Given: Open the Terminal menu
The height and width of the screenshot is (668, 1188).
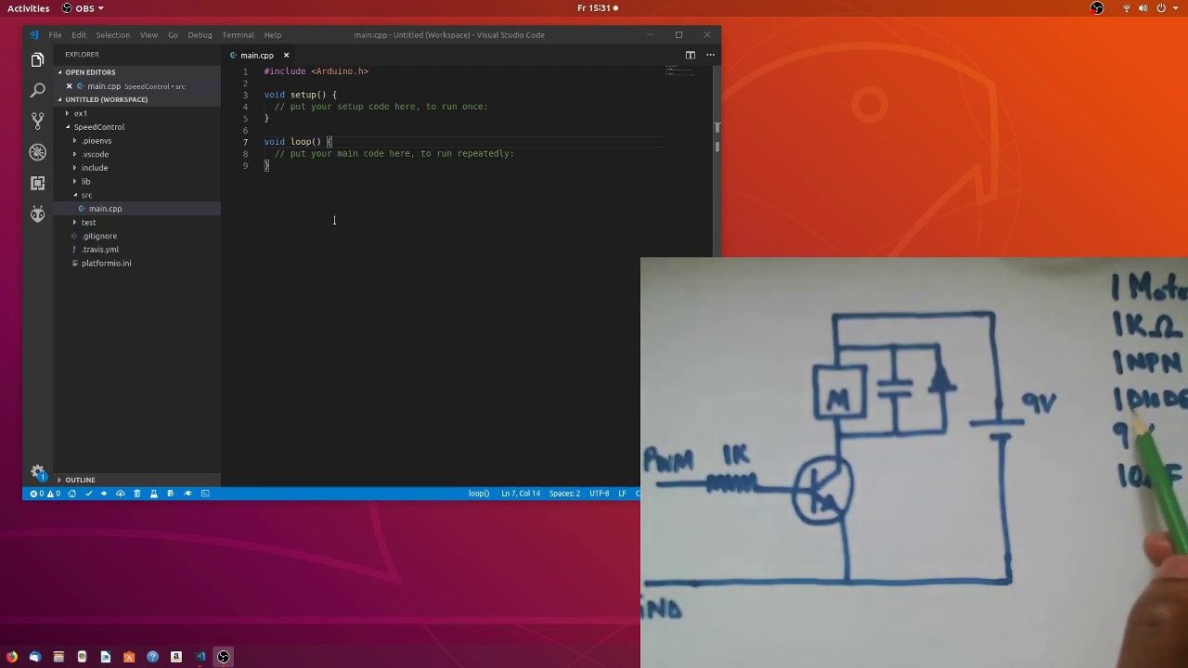Looking at the screenshot, I should point(238,35).
